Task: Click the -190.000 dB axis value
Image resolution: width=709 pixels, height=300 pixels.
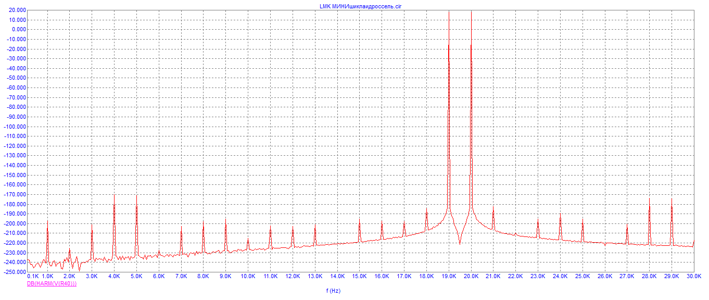Action: coord(15,214)
